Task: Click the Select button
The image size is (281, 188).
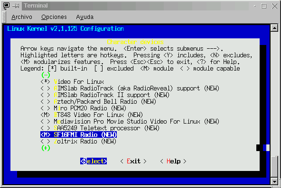Action: click(94, 161)
